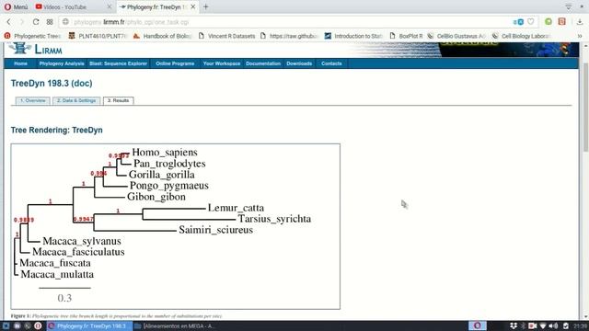
Task: Open the Online Programs menu
Action: pos(175,63)
